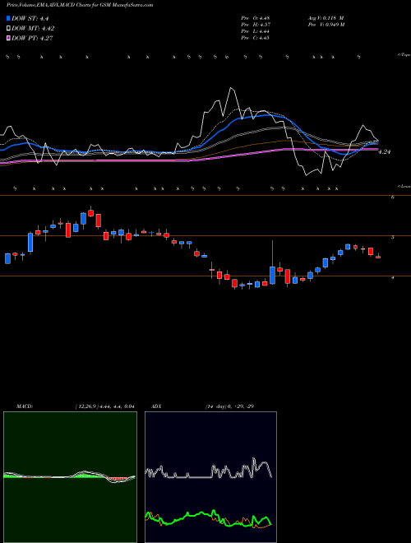Open the green MACD indicator panel
Image resolution: width=411 pixels, height=543 pixels.
[70, 477]
